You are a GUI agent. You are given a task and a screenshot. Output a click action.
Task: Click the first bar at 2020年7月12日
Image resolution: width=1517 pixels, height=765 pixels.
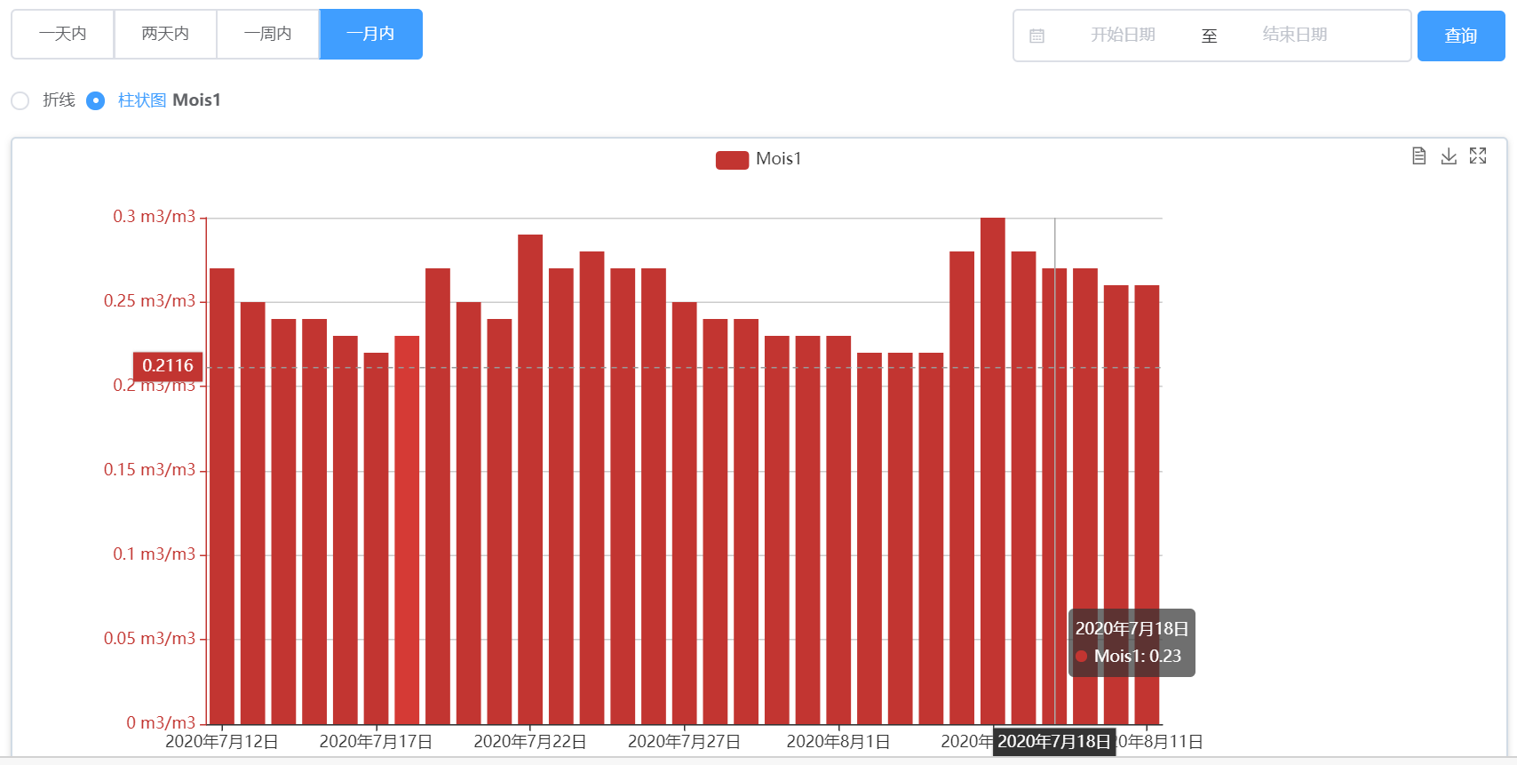(x=222, y=496)
